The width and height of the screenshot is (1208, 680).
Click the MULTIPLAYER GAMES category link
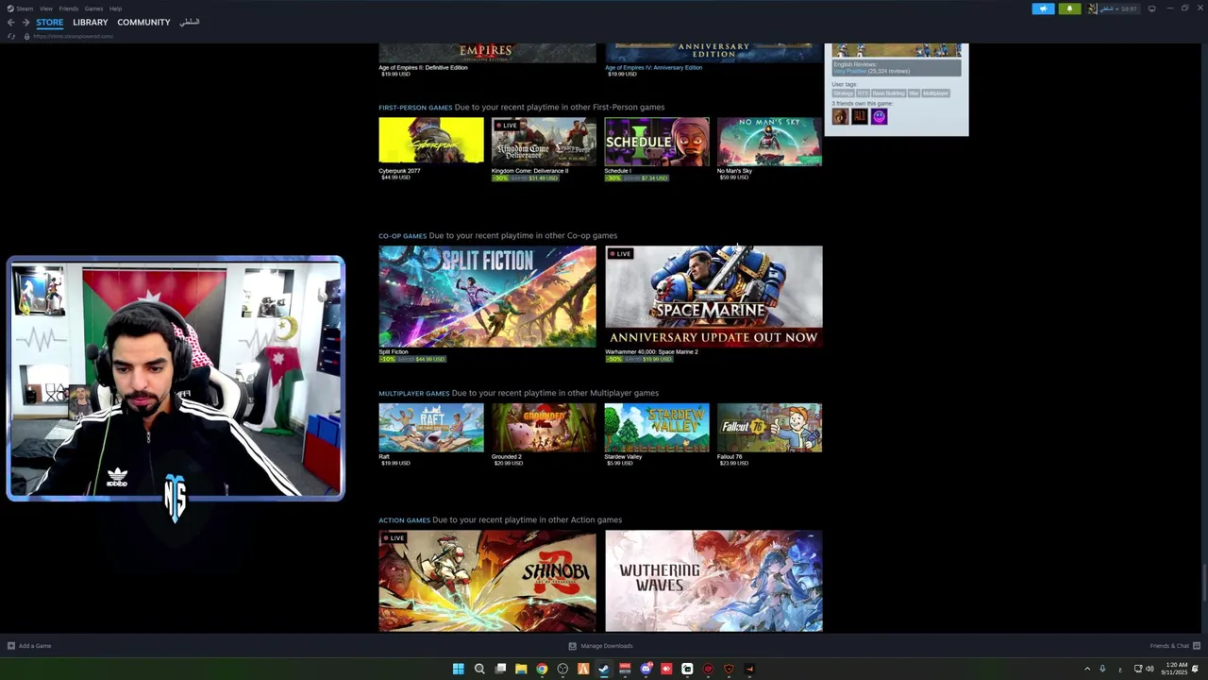coord(413,394)
